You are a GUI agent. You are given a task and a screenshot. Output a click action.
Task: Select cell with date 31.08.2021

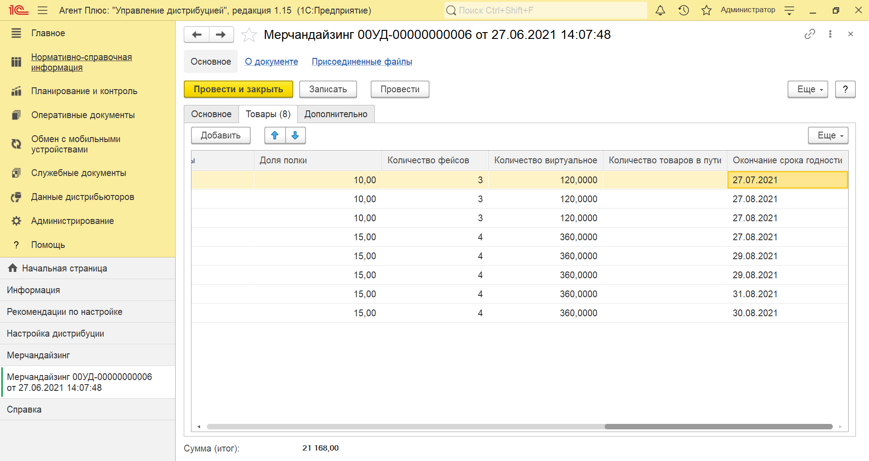788,294
